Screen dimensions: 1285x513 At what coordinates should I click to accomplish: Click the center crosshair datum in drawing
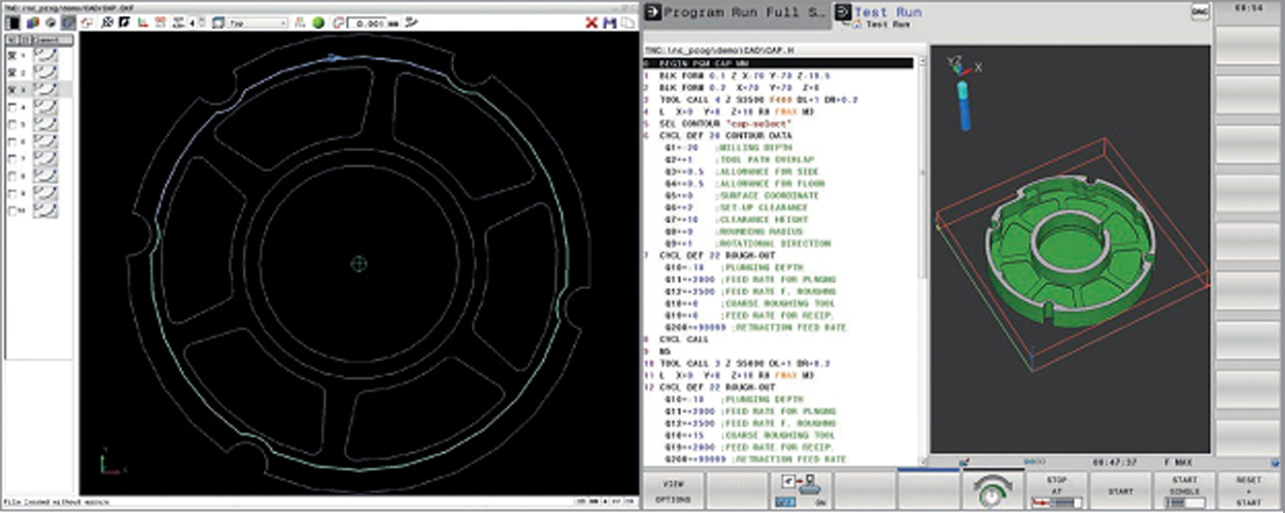(358, 264)
